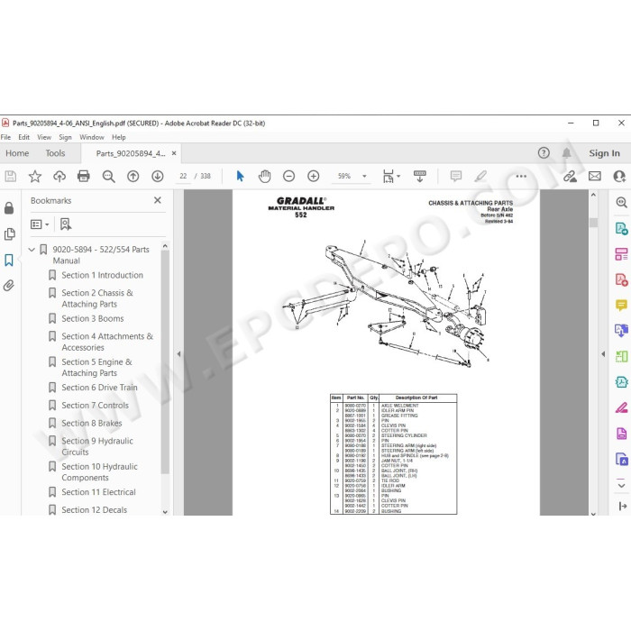The image size is (631, 631).
Task: Upload file to cloud icon
Action: tap(59, 177)
